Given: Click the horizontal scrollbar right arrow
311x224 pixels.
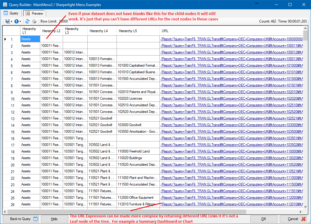Looking at the screenshot, I should click(300, 212).
